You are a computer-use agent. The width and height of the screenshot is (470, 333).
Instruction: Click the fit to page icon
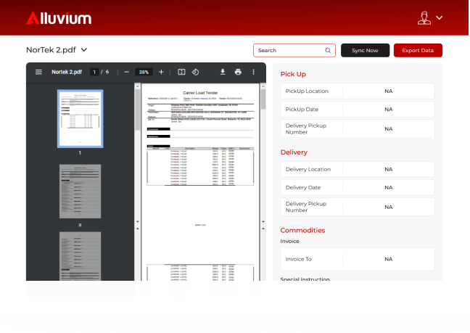pos(181,73)
